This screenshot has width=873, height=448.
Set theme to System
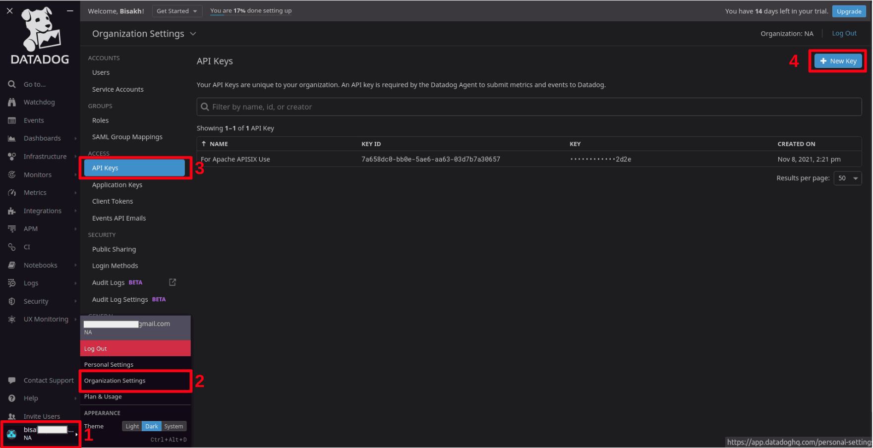(x=174, y=426)
